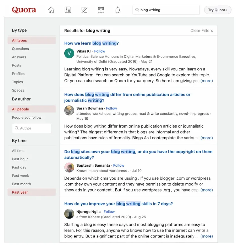
Task: Follow Njoroge Ngila
Action: pos(109,212)
